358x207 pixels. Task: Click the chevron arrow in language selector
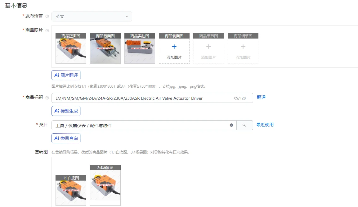tap(127, 16)
